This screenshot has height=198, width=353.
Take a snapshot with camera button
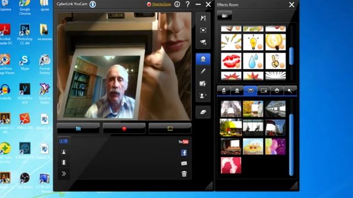tap(78, 128)
